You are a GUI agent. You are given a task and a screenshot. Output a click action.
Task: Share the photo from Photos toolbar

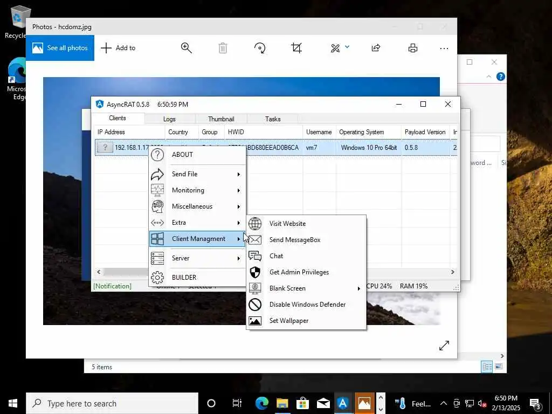[376, 48]
